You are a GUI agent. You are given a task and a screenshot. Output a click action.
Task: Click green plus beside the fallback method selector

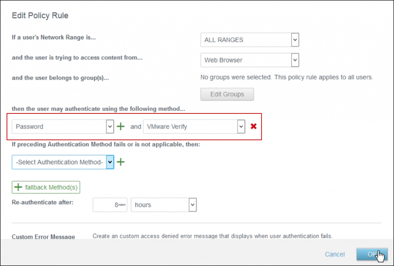click(120, 162)
